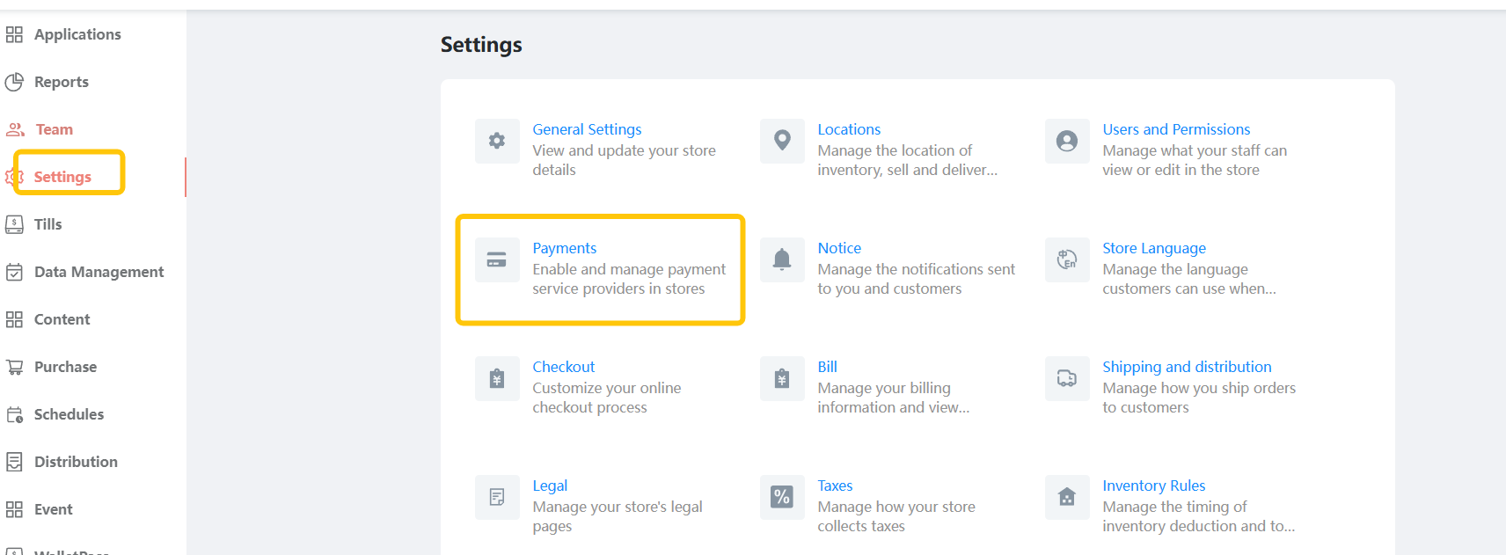
Task: Open the Payments settings link
Action: click(564, 248)
